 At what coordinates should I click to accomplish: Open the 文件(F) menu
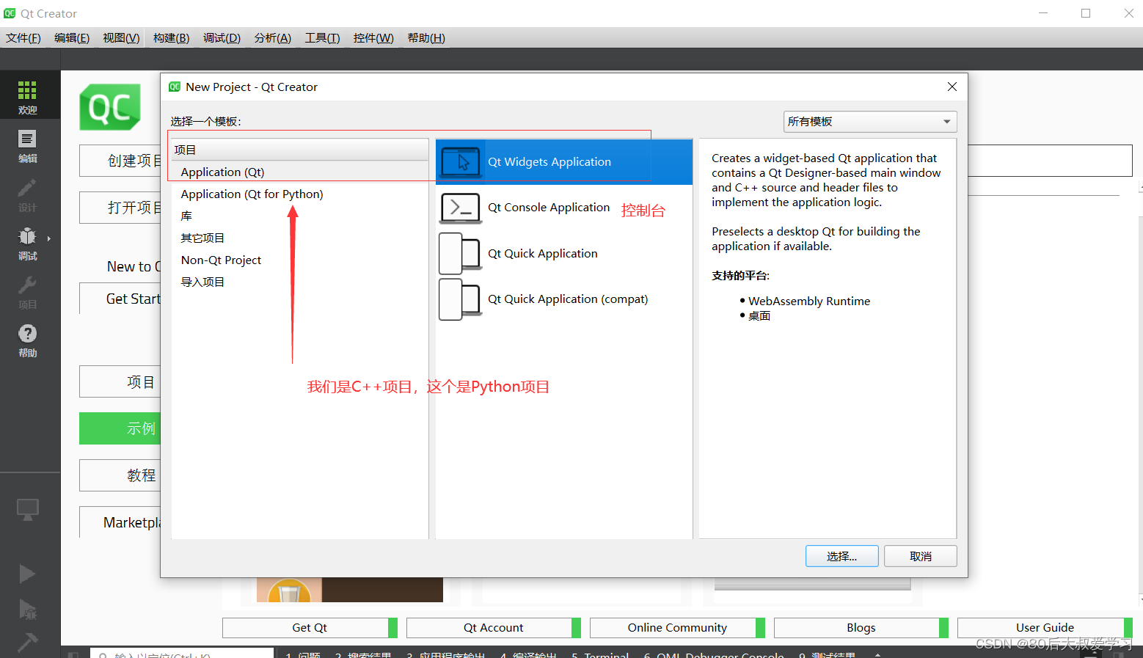23,38
